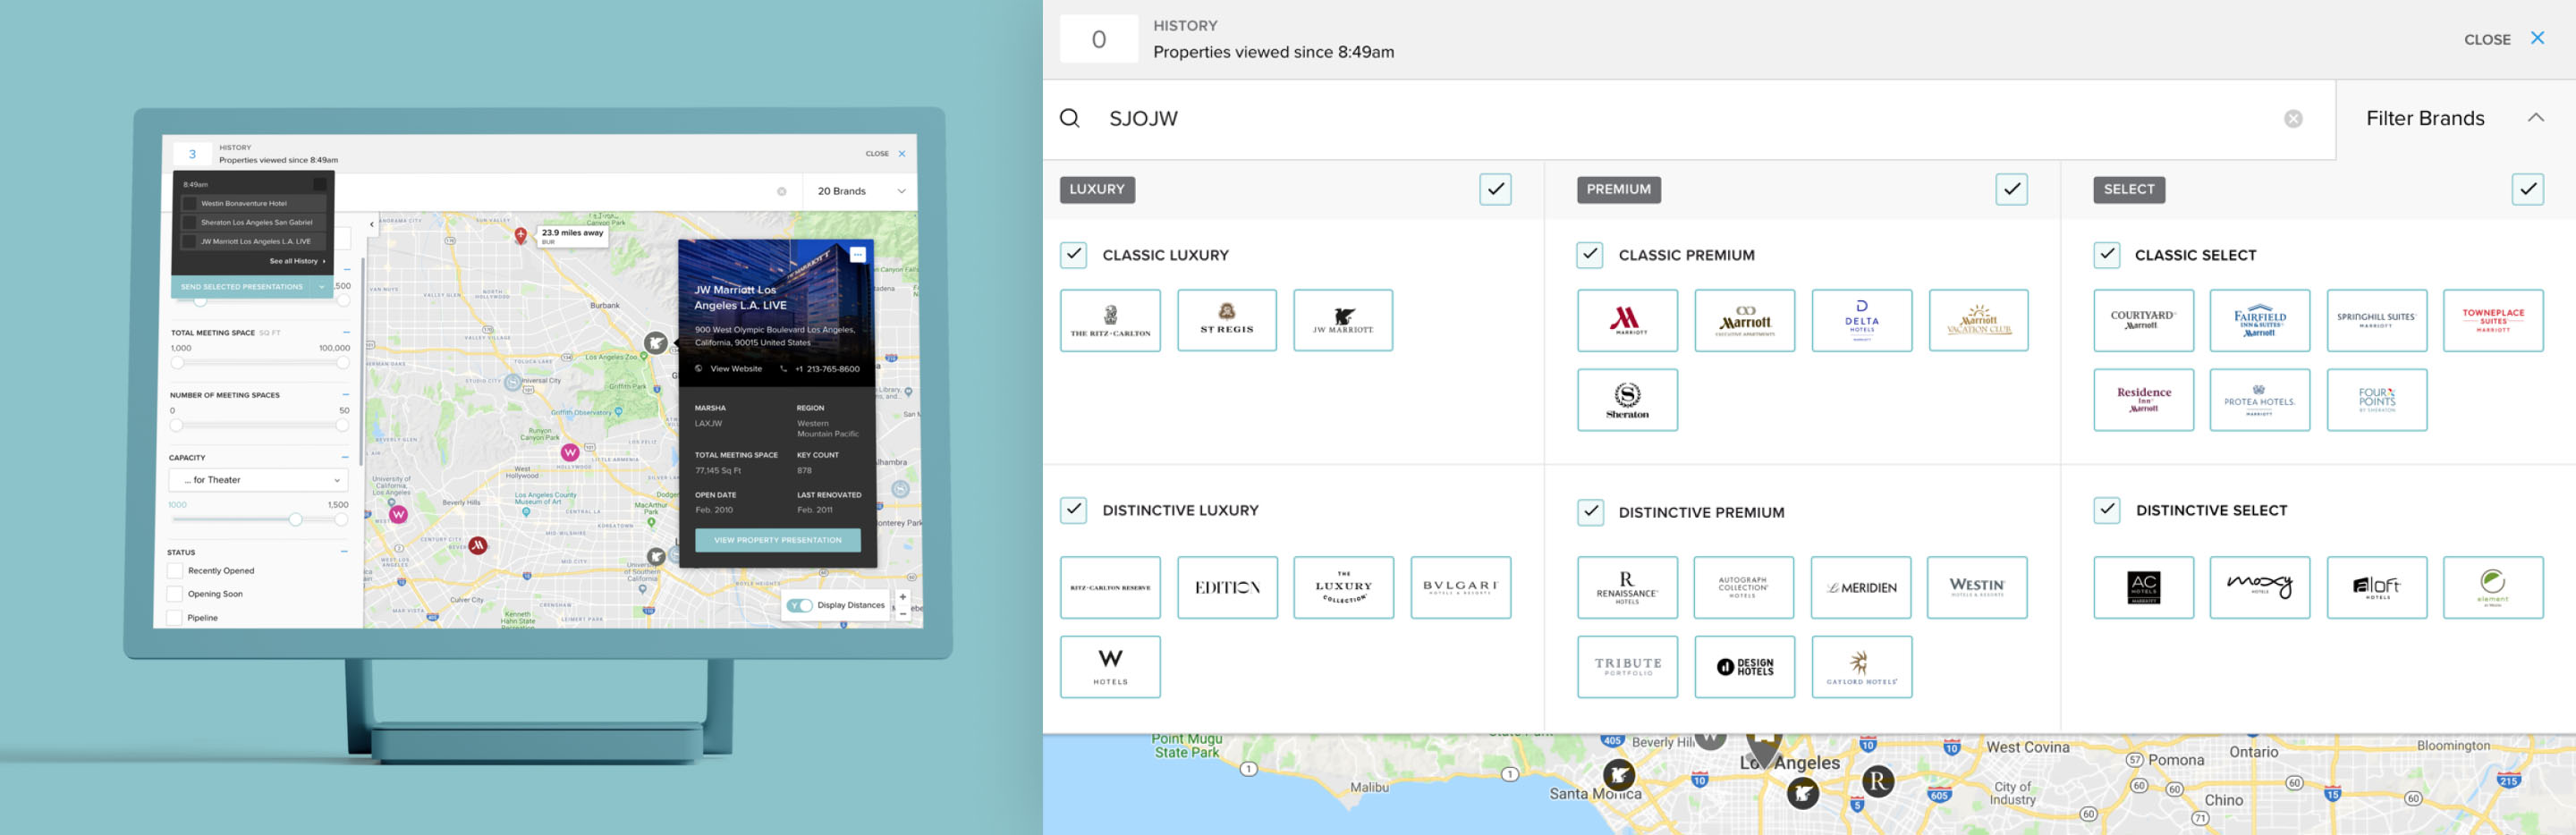Image resolution: width=2576 pixels, height=835 pixels.
Task: Uncheck the Classic Luxury checkbox
Action: click(1073, 255)
